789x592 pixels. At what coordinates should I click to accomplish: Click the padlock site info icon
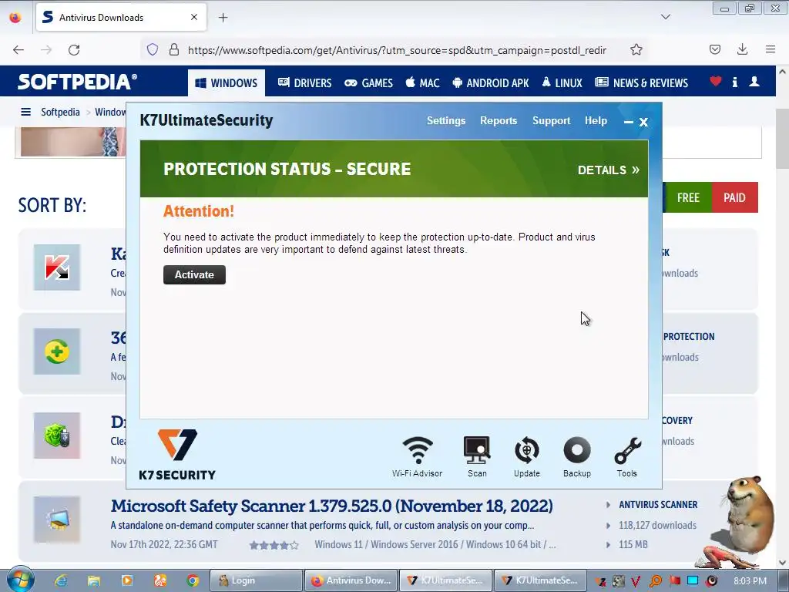pos(174,49)
